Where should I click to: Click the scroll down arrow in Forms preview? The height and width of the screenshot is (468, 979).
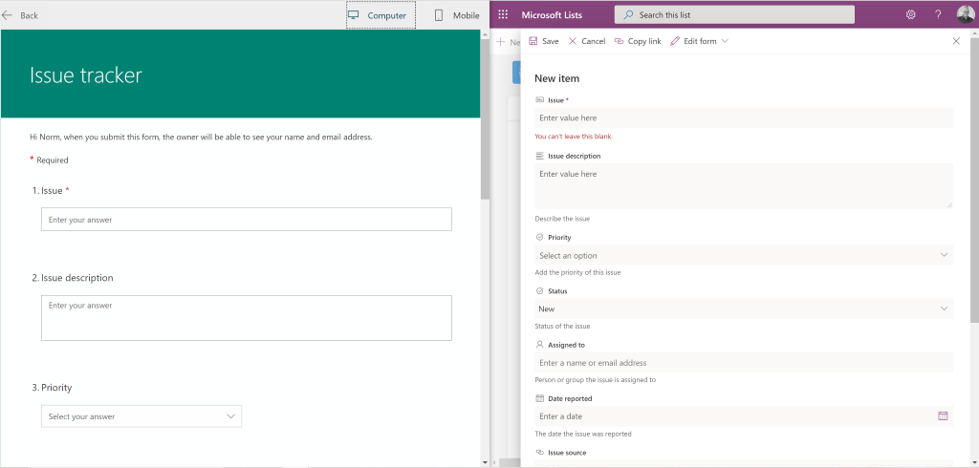coord(485,462)
